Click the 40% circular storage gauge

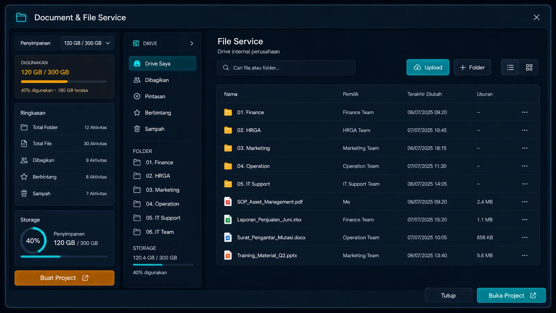pyautogui.click(x=33, y=241)
